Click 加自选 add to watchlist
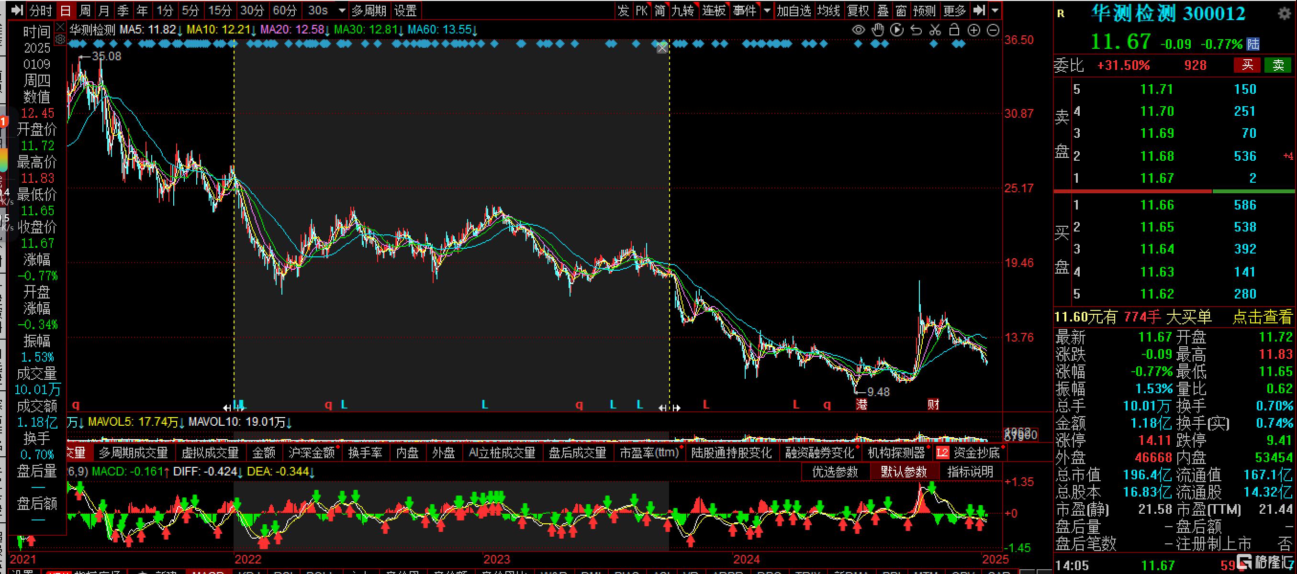The image size is (1297, 574). pyautogui.click(x=794, y=10)
